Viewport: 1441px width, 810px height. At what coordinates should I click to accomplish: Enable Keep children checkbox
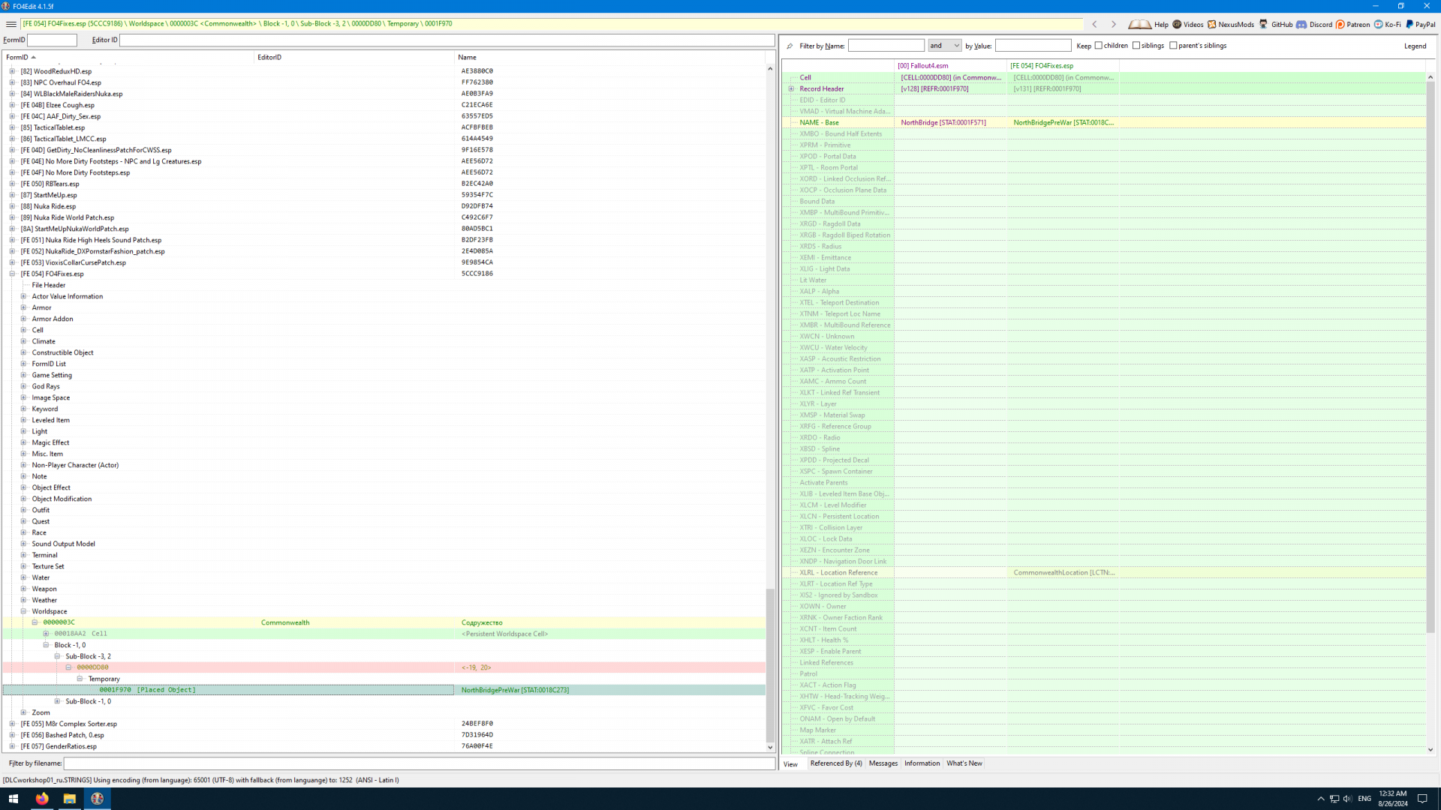(x=1099, y=46)
